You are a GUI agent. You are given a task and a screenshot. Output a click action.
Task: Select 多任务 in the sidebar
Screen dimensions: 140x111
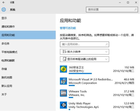pyautogui.click(x=28, y=43)
